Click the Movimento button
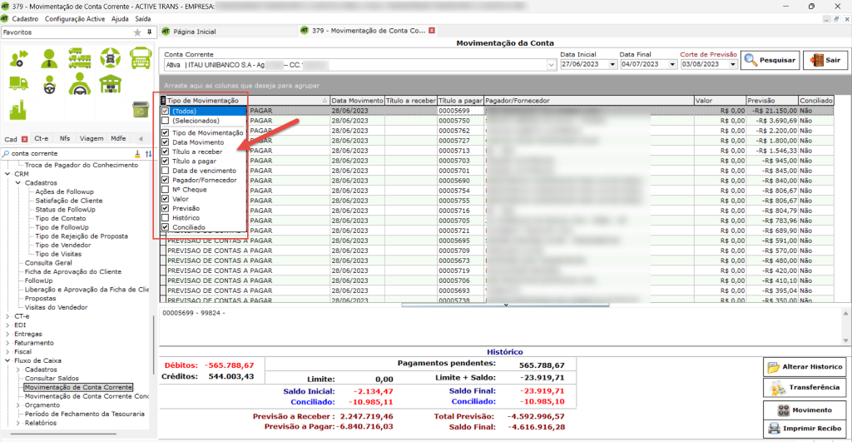The image size is (852, 442). 805,410
